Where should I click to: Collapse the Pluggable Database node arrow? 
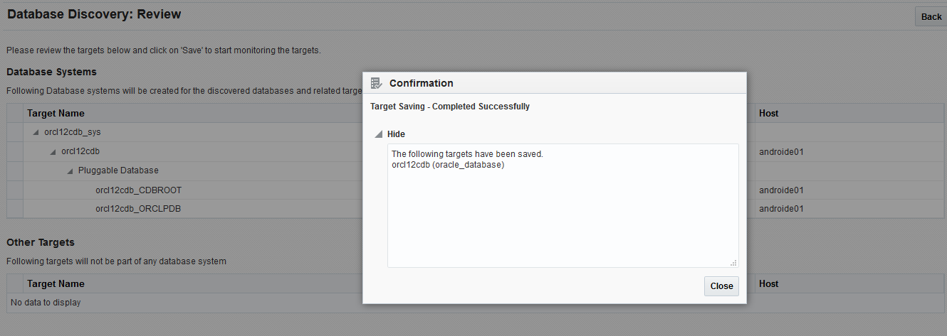tap(70, 170)
